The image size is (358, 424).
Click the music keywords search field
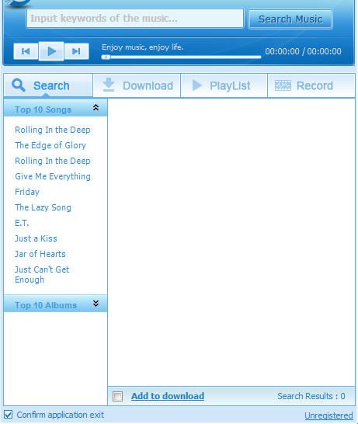coord(135,19)
